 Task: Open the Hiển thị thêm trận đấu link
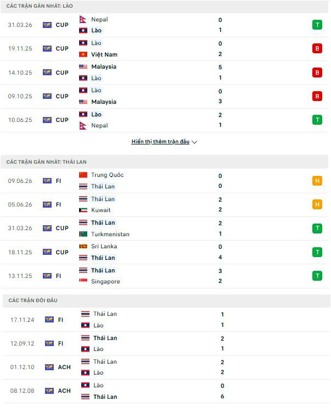coord(160,142)
